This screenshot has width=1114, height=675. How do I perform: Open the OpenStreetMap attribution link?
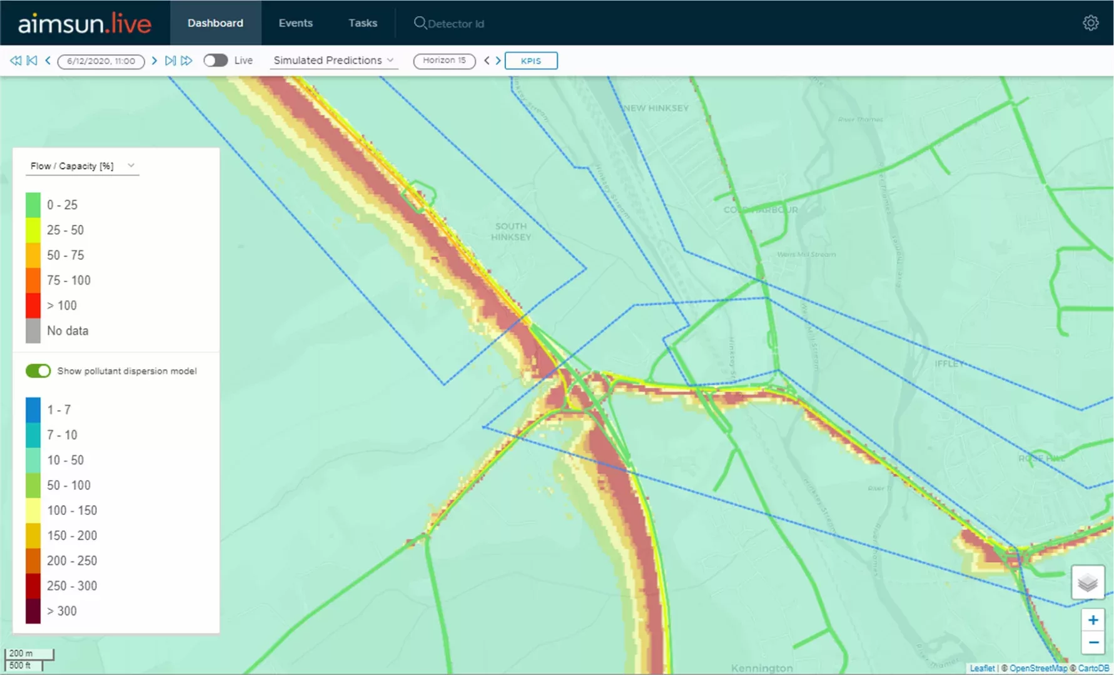click(x=1038, y=668)
